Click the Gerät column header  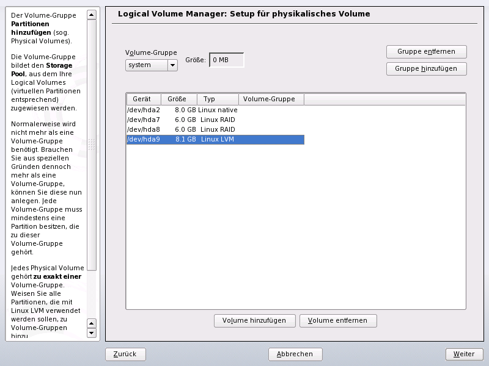click(x=142, y=99)
